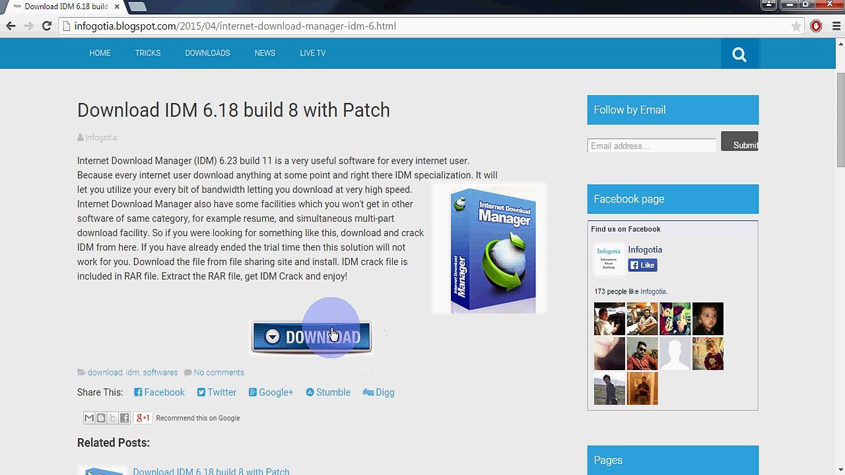This screenshot has width=845, height=475.
Task: Open the Chrome user profile button
Action: [x=768, y=5]
